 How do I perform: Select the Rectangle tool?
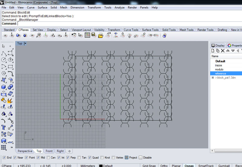(10, 67)
